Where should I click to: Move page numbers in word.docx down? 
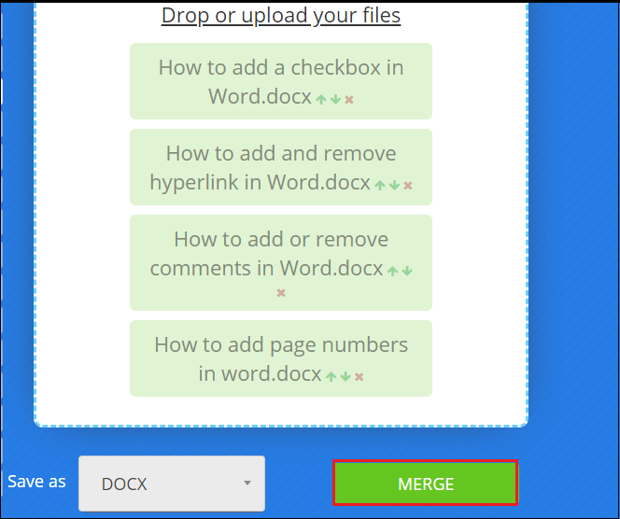345,376
